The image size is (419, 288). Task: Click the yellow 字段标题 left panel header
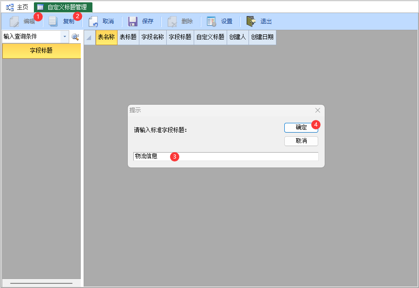[41, 51]
